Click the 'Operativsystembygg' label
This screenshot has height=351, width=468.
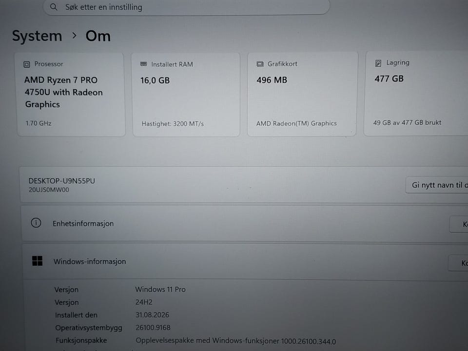(x=89, y=328)
